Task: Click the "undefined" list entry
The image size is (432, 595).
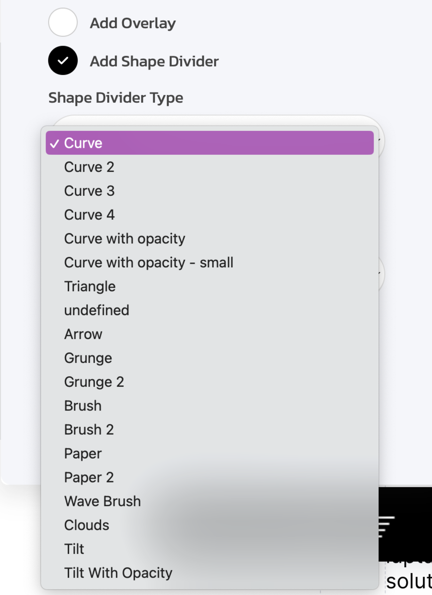Action: 96,310
